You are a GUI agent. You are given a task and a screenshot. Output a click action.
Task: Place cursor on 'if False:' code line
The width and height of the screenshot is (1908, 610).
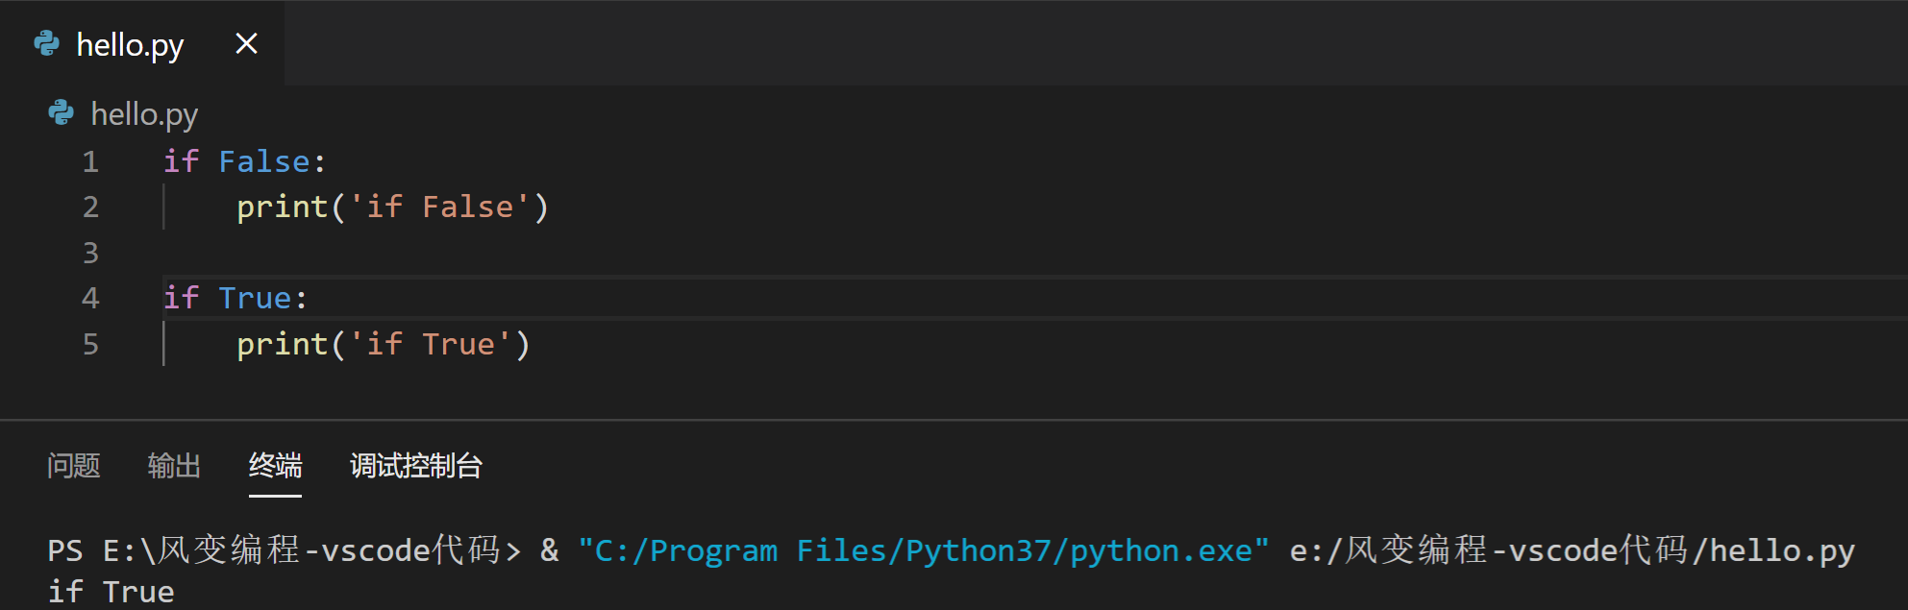(245, 161)
